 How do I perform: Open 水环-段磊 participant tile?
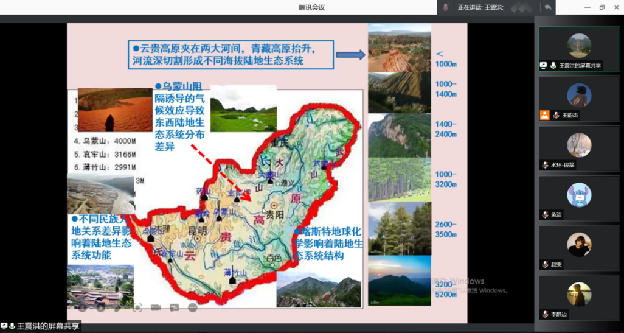coord(579,147)
